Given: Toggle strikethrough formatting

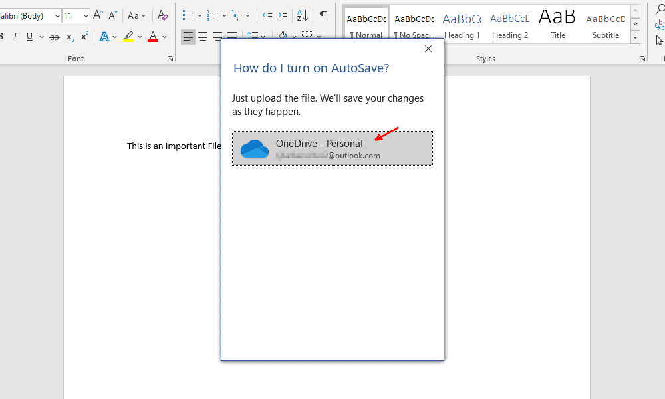Looking at the screenshot, I should pos(54,37).
